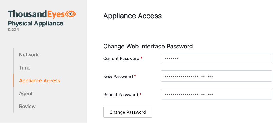The width and height of the screenshot is (280, 123).
Task: Click the New Password label
Action: tap(118, 76)
